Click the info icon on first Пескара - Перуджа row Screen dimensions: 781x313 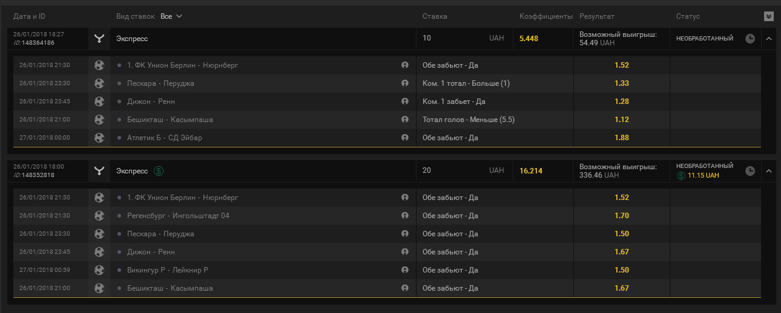click(x=405, y=83)
